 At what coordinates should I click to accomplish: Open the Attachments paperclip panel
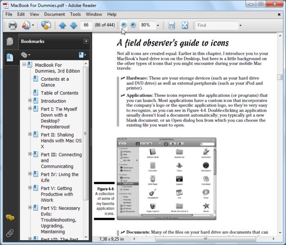point(10,233)
